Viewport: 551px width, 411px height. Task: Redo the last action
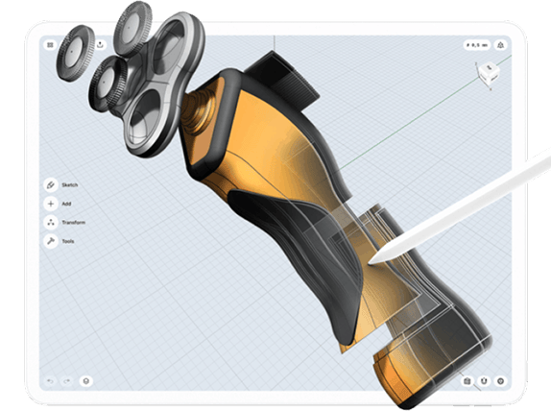tap(67, 381)
